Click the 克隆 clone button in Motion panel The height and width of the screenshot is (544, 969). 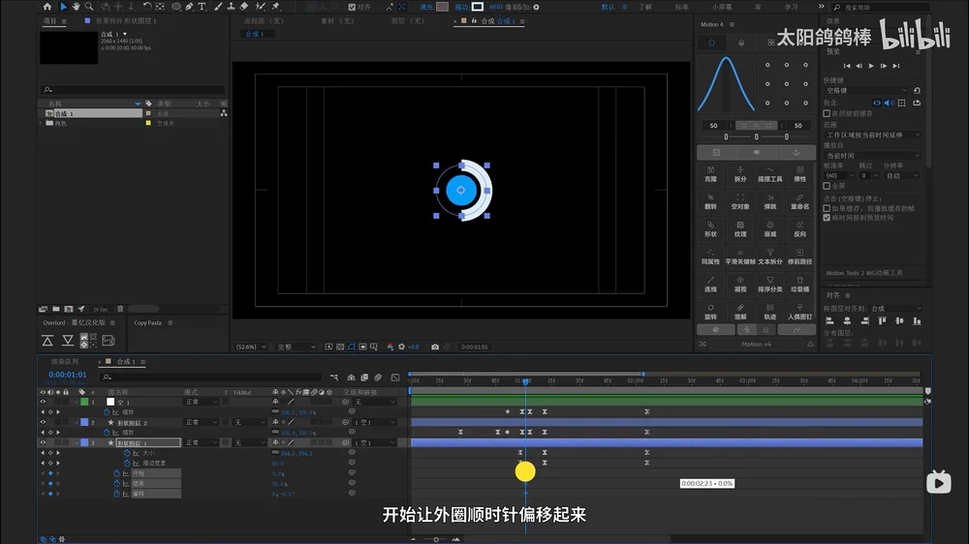pos(710,174)
